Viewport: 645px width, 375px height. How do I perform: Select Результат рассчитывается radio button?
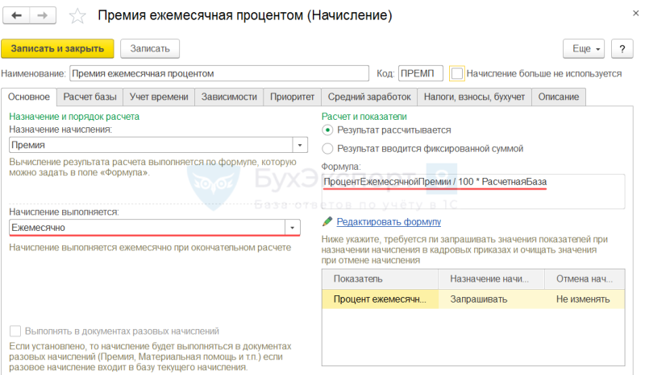click(x=327, y=130)
